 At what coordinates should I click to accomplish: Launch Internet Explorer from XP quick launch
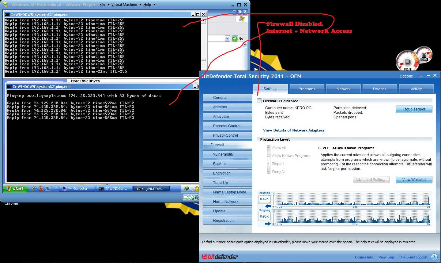pyautogui.click(x=34, y=189)
